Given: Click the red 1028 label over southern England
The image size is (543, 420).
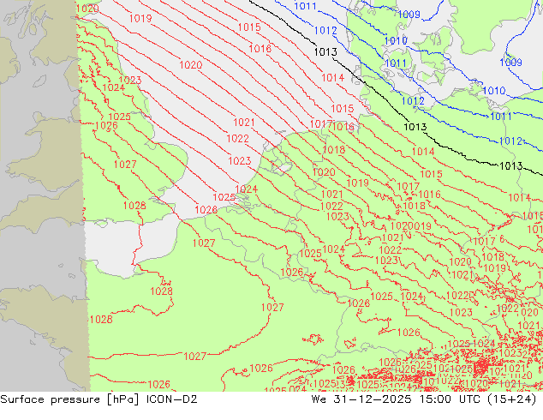Looking at the screenshot, I should tap(134, 206).
